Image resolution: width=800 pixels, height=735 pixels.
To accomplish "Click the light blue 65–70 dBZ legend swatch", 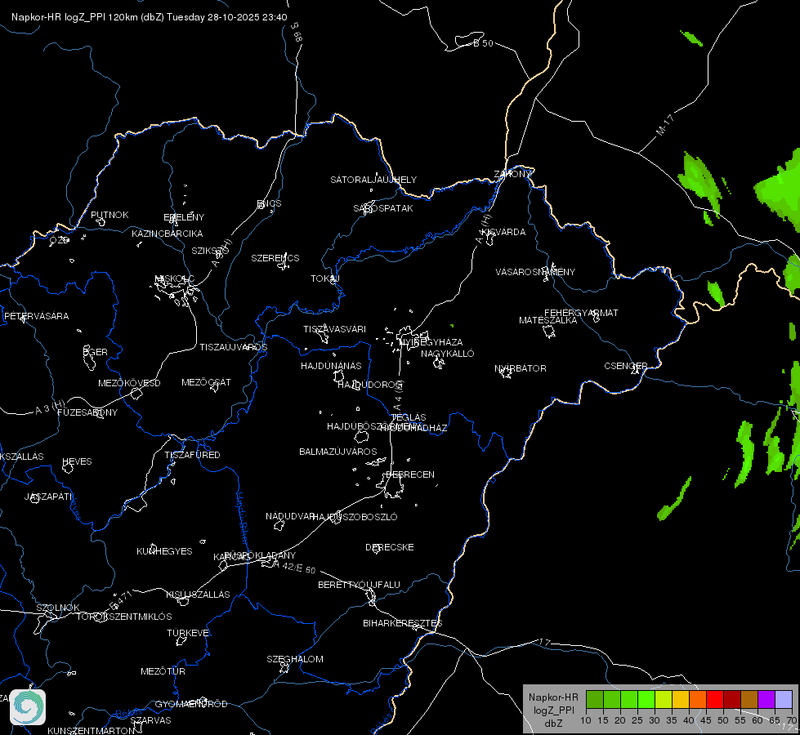I will (783, 699).
